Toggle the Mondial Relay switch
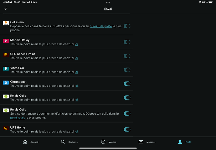The image size is (216, 150). 127,42
